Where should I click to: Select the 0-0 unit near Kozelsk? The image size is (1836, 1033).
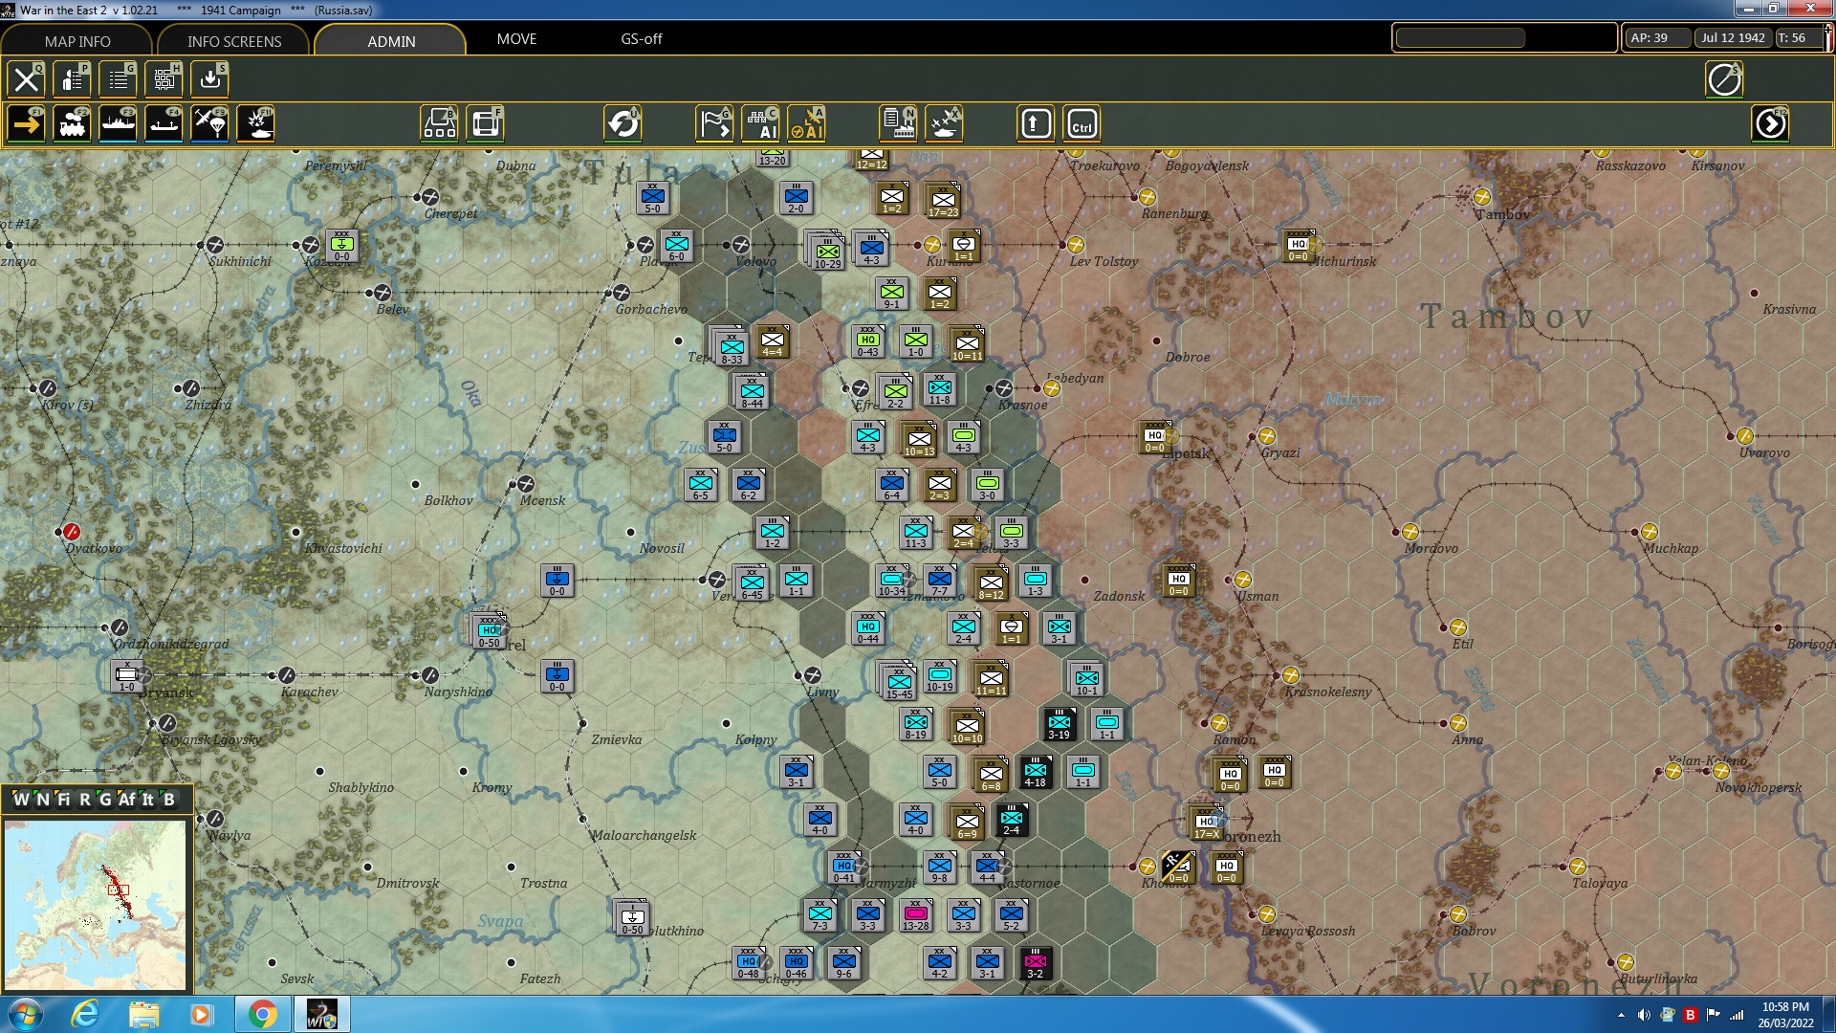(x=341, y=245)
